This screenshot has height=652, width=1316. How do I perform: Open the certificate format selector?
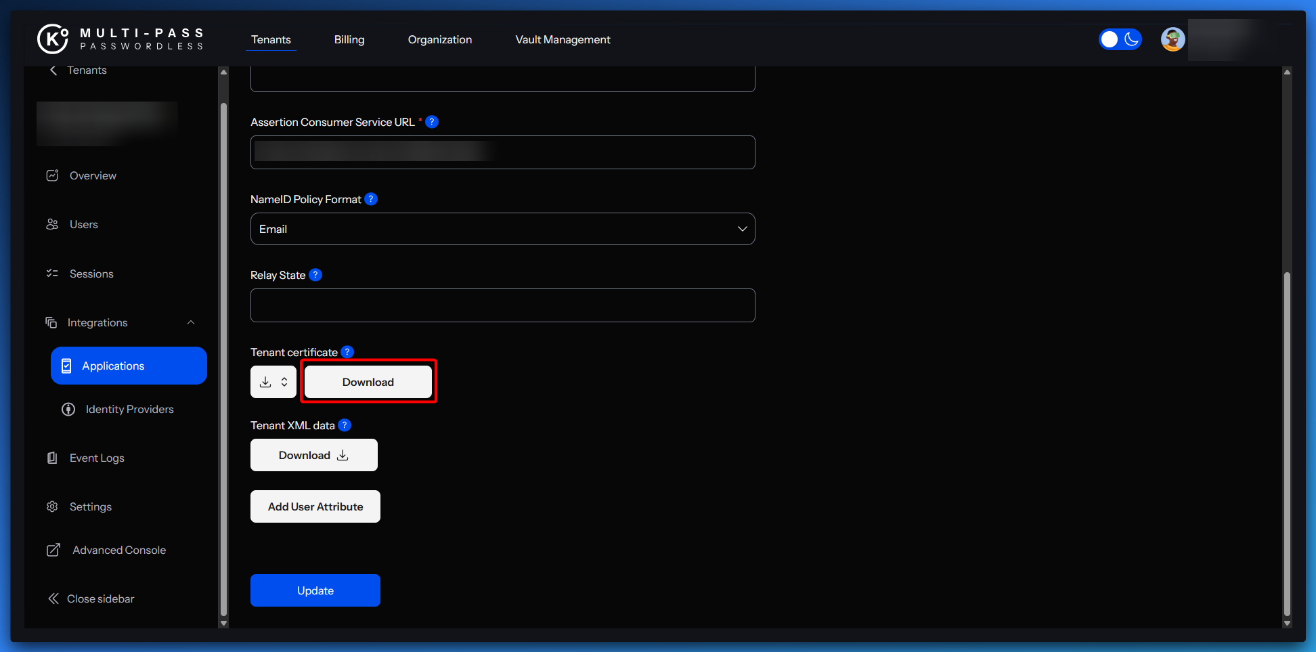(x=273, y=382)
